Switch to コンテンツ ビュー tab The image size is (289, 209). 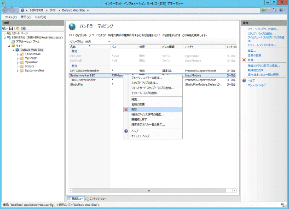96,198
